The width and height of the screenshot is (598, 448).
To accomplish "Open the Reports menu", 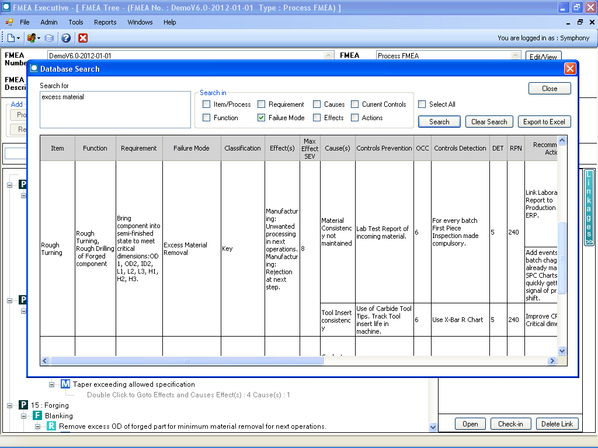I will point(105,22).
